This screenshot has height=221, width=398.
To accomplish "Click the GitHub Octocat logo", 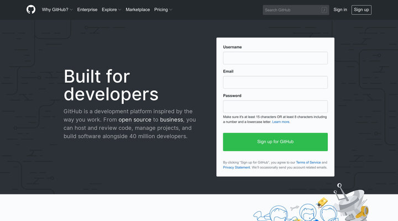I will (31, 9).
